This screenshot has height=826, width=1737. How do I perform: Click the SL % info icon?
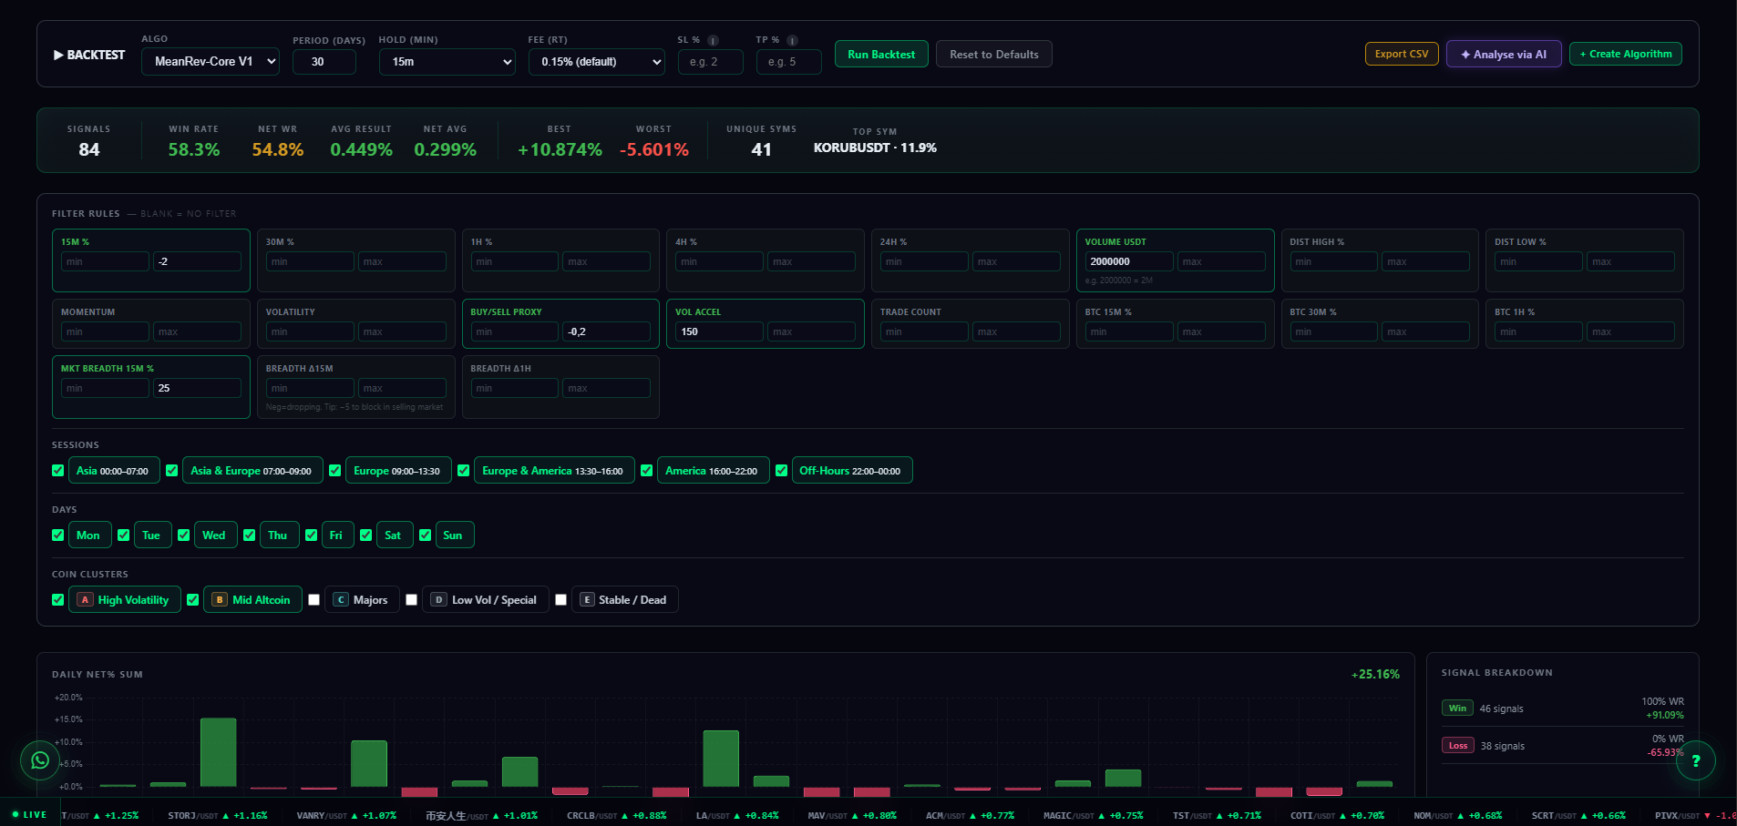coord(714,40)
